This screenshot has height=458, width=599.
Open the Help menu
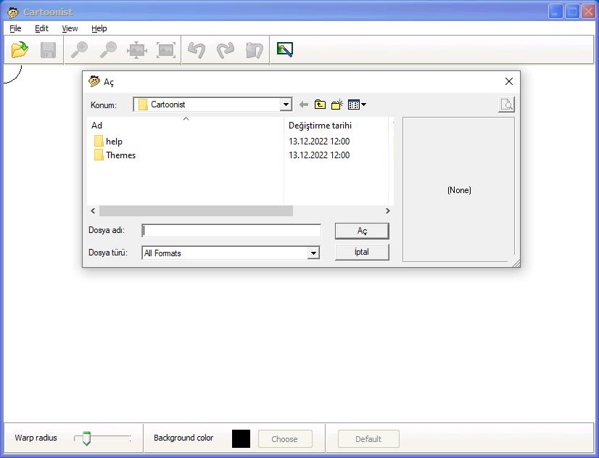point(99,28)
